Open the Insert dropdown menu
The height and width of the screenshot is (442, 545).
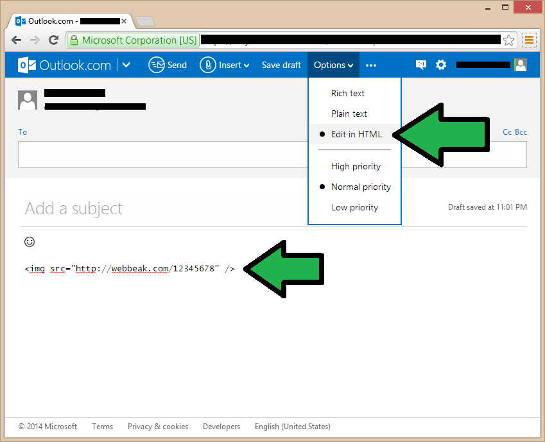click(234, 65)
